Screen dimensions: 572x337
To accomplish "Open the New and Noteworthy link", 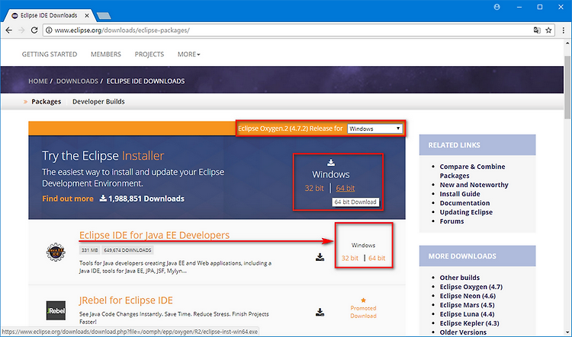I will click(x=474, y=185).
